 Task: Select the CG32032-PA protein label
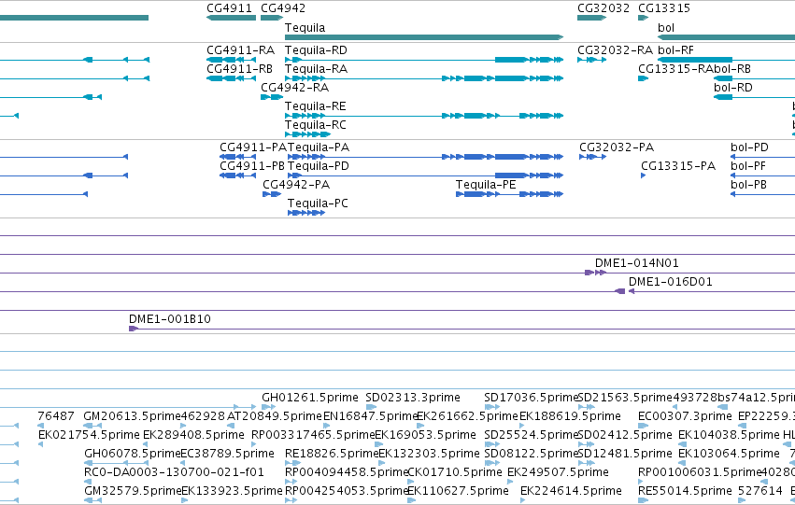617,147
